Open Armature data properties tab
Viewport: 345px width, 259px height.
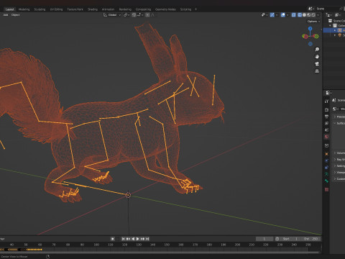326,174
